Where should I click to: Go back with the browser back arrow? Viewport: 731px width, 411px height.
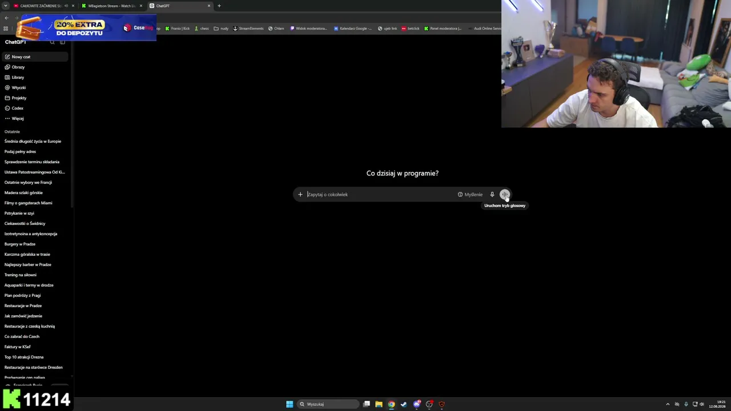click(6, 18)
